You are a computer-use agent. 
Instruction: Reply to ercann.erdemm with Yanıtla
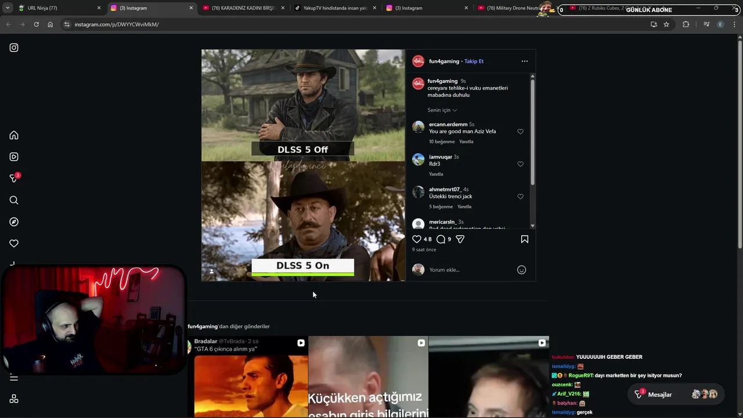tap(466, 142)
